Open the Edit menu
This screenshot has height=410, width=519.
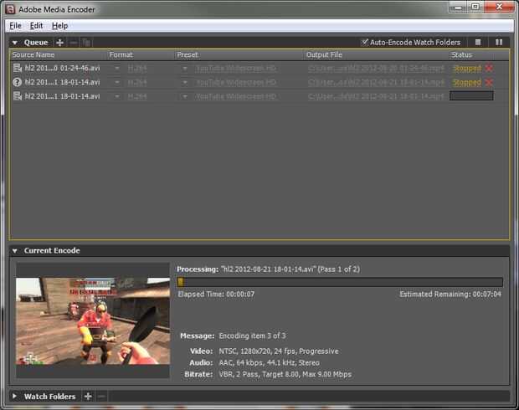36,26
